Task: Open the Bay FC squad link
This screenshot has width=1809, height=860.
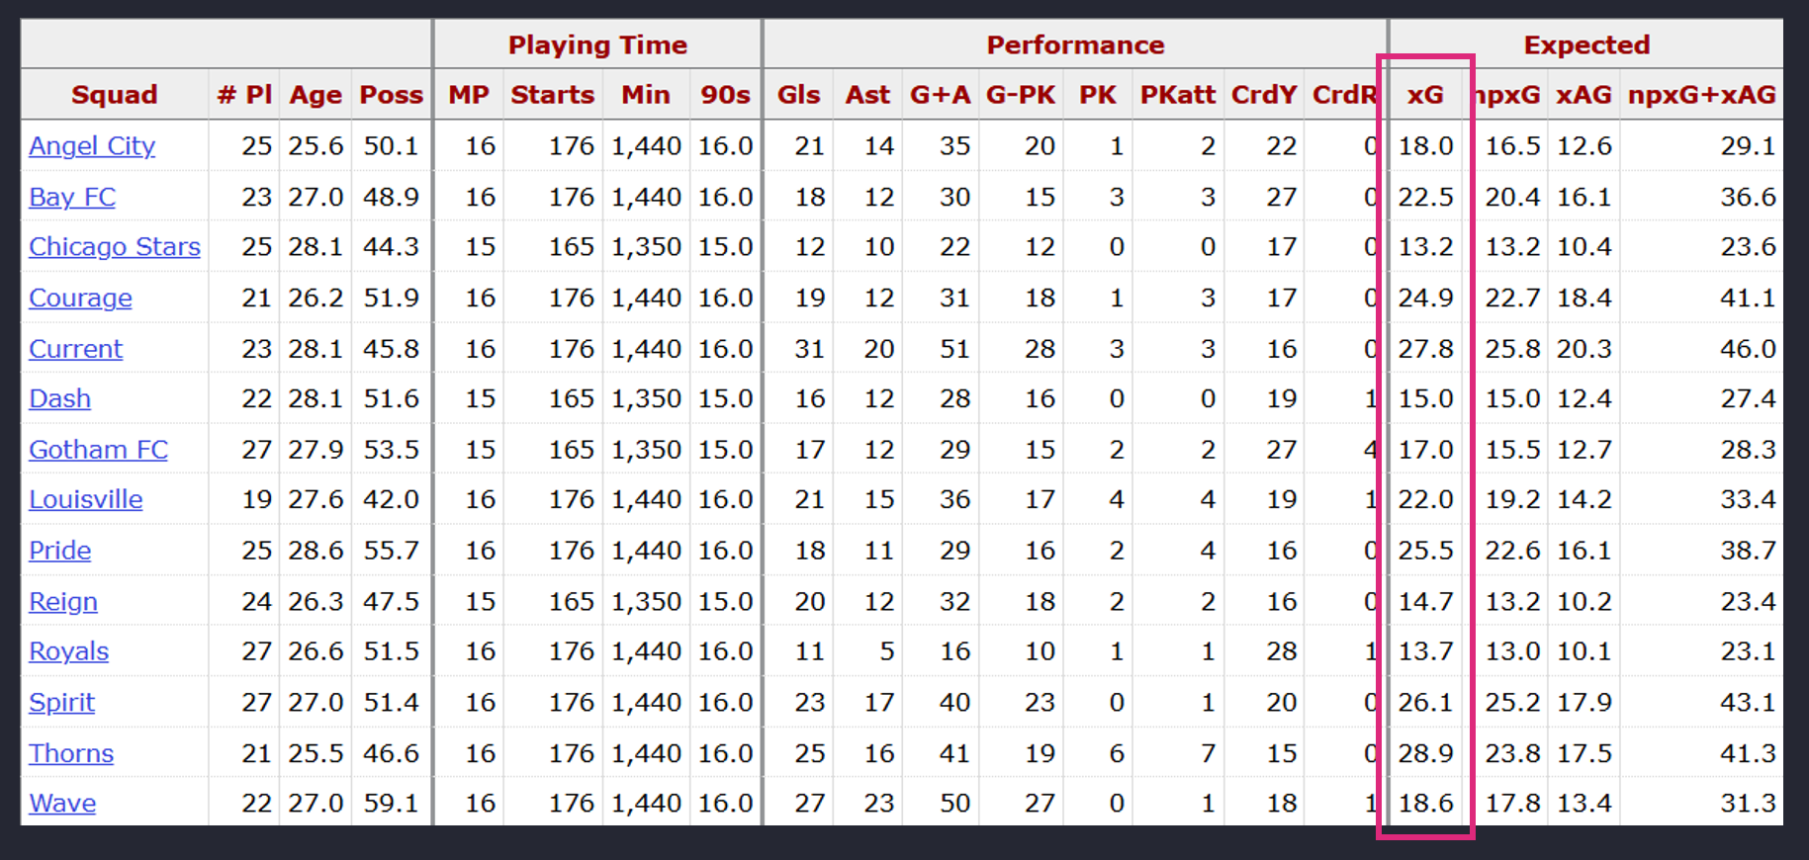Action: coord(72,197)
